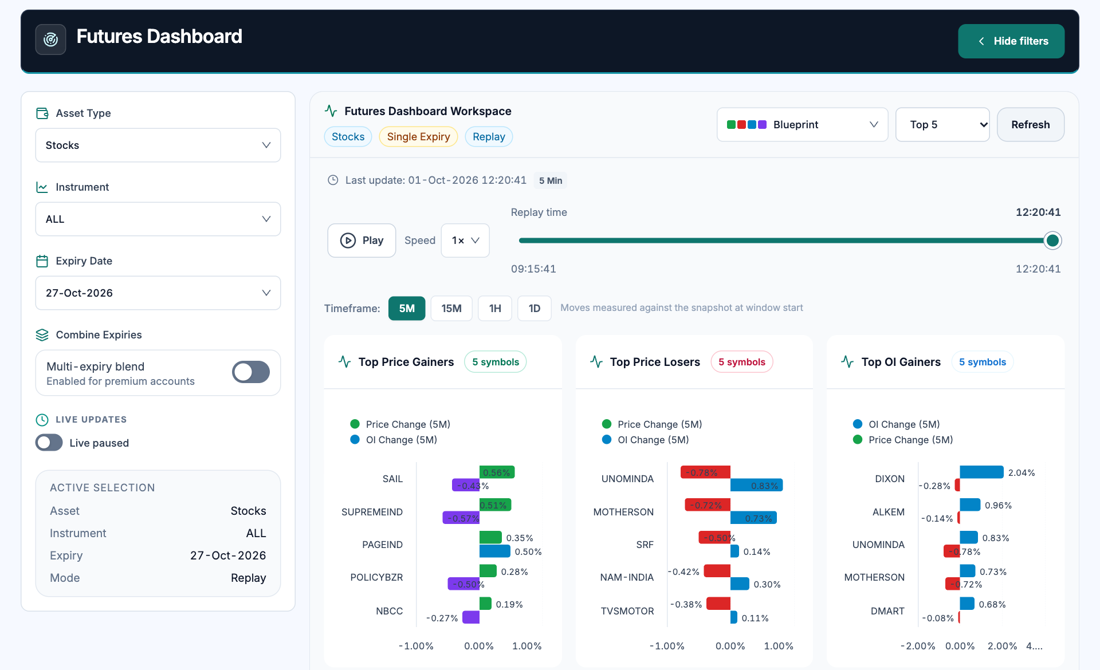1100x670 pixels.
Task: Toggle OI Change legend in Top Price Gainers
Action: point(394,440)
